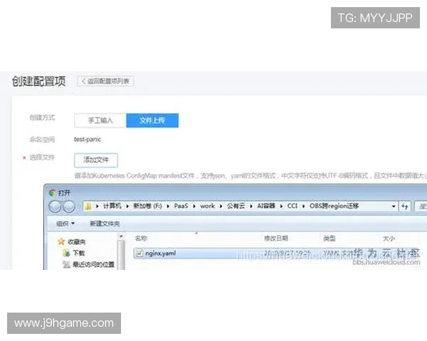Viewport: 427px width, 341px height.
Task: Click work in the address path
Action: [208, 206]
